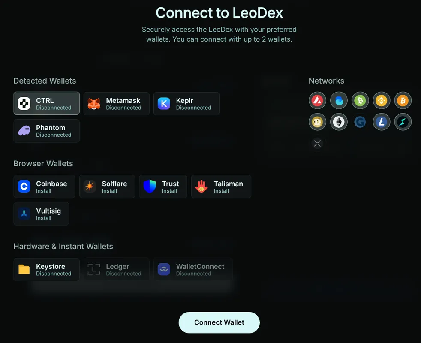421x343 pixels.
Task: Choose the Keplr wallet
Action: (x=186, y=104)
